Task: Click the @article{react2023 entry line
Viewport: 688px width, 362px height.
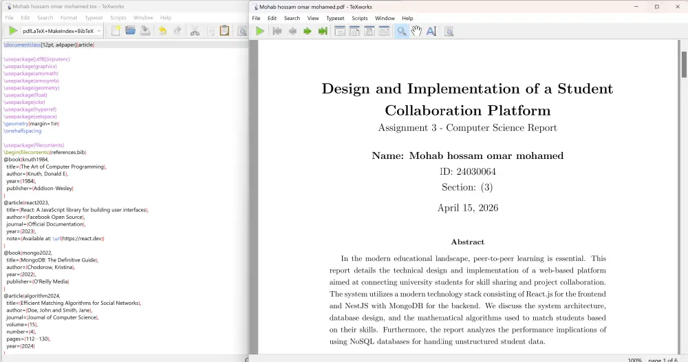Action: click(x=26, y=203)
